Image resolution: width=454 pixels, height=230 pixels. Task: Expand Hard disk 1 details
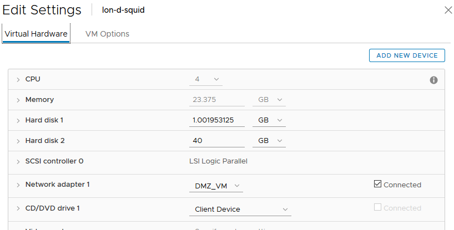(x=18, y=121)
